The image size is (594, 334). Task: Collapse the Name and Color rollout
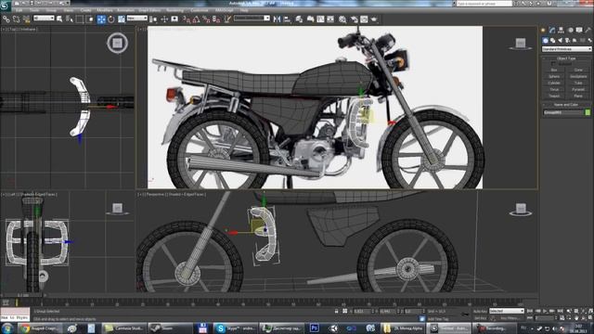(566, 105)
